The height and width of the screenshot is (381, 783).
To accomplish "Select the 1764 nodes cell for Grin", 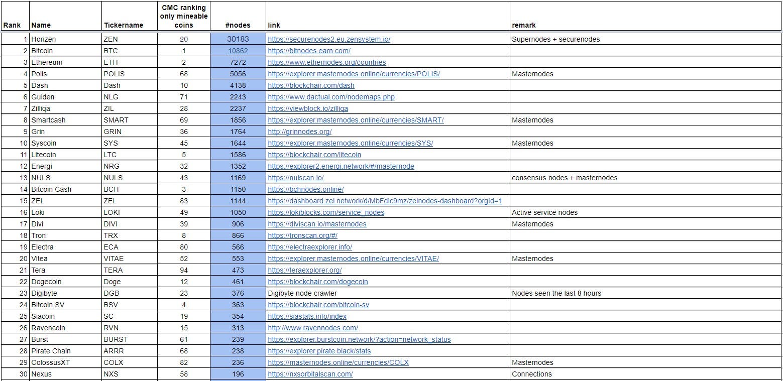I will coord(238,132).
